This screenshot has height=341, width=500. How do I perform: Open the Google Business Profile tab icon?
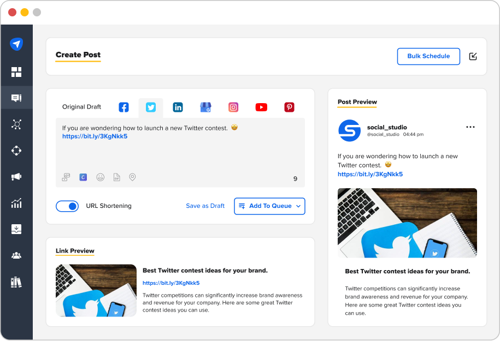coord(205,107)
